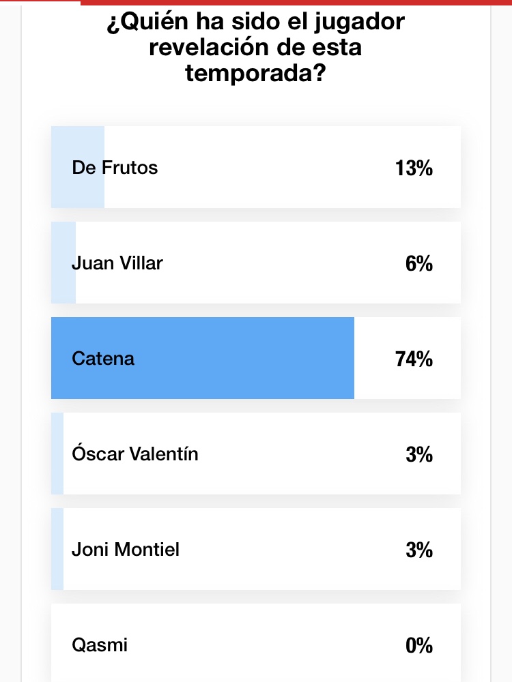
Task: Select the De Frutos poll option
Action: click(255, 167)
